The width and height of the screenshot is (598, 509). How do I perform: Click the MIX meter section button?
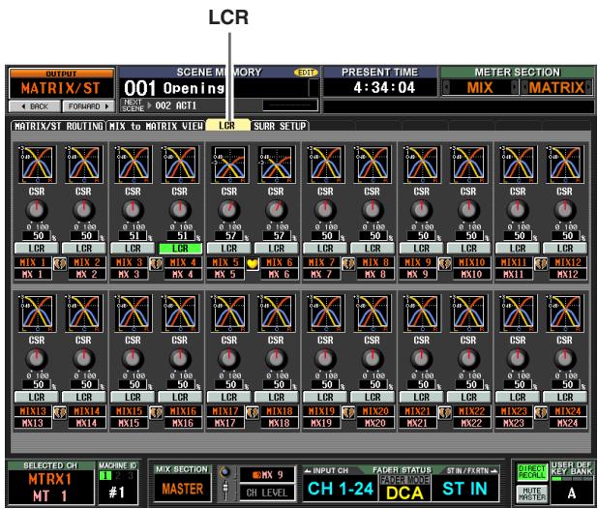[x=480, y=88]
